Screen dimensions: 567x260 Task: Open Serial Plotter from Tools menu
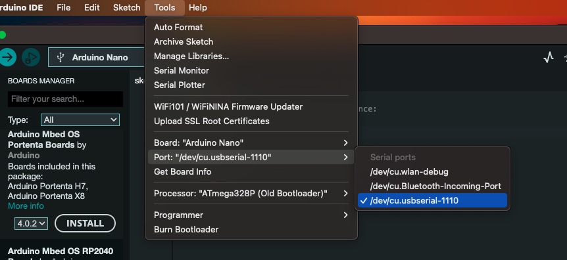pos(251,85)
